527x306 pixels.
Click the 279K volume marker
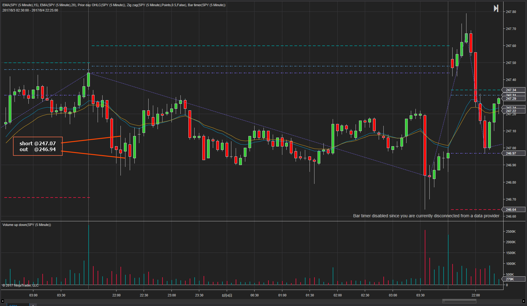pyautogui.click(x=514, y=279)
